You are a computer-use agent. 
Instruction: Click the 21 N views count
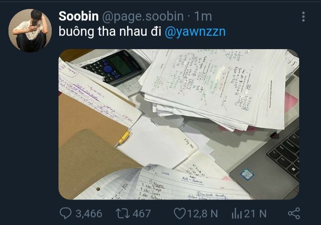pos(255,213)
